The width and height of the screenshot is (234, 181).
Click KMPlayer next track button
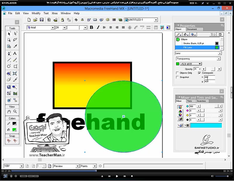pyautogui.click(x=125, y=176)
